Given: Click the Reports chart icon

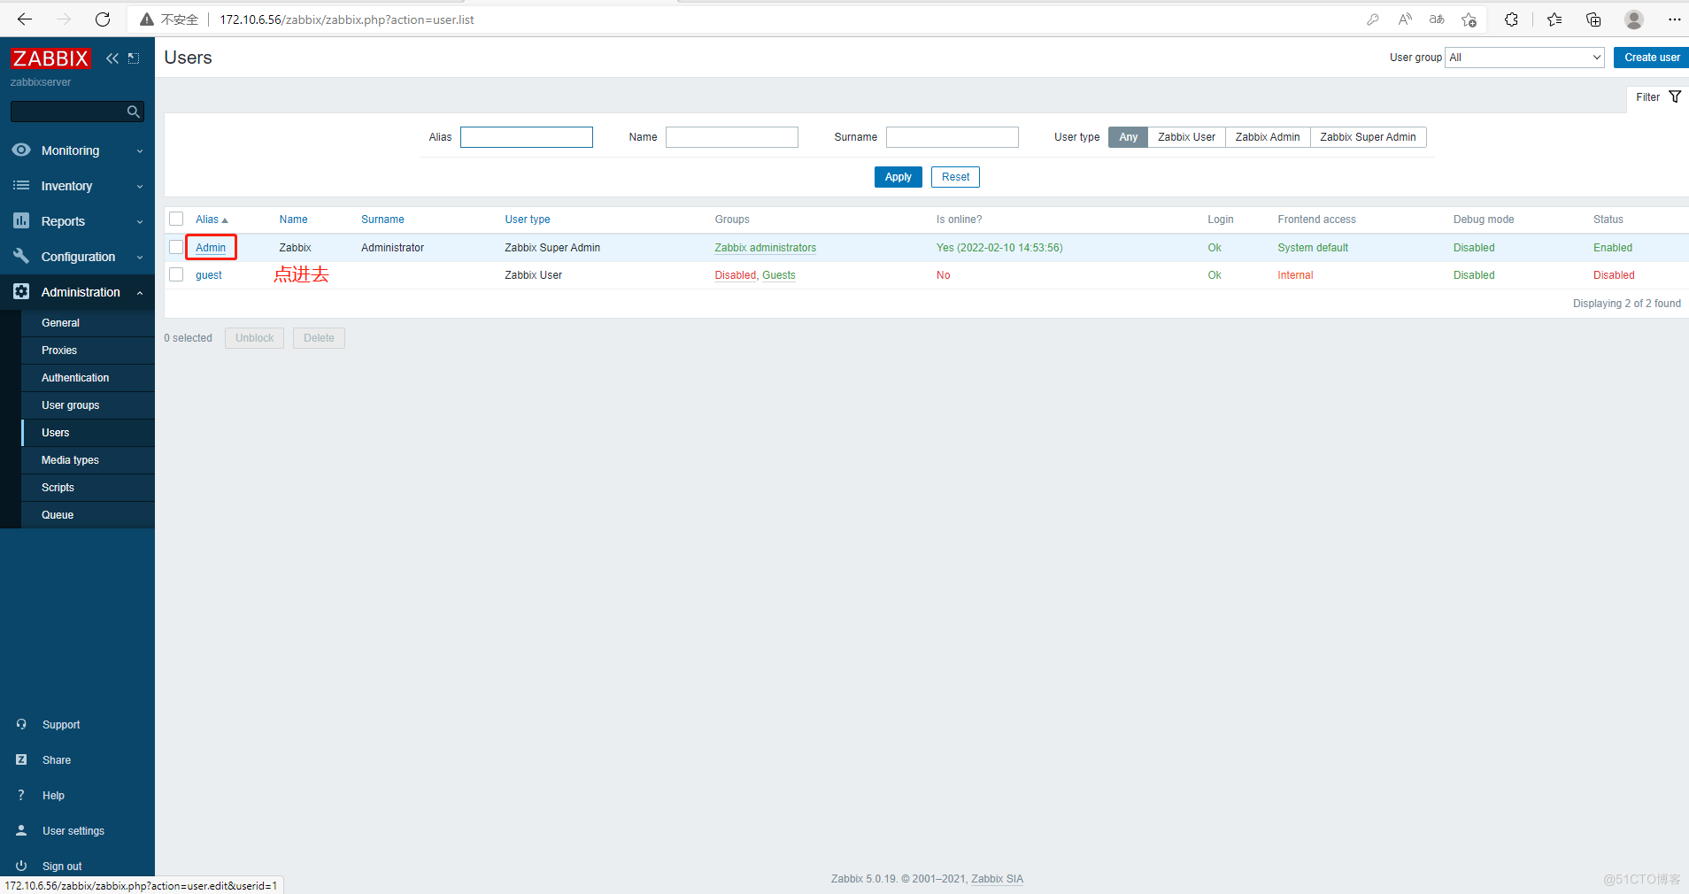Looking at the screenshot, I should click(21, 220).
